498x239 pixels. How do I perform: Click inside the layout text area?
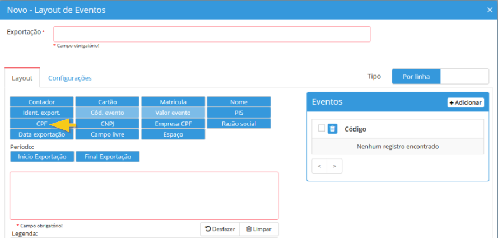pyautogui.click(x=144, y=196)
